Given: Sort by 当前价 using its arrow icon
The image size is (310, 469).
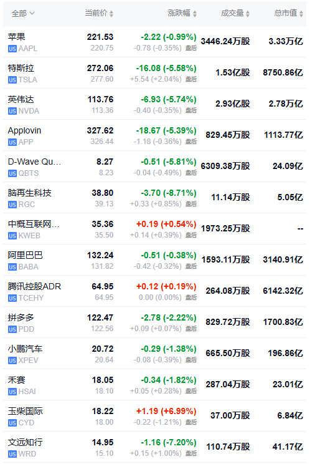Looking at the screenshot, I should (x=111, y=14).
